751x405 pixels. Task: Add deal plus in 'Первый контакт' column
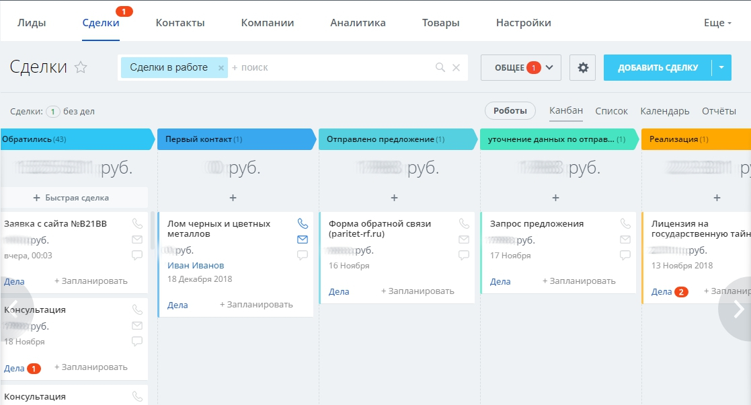pyautogui.click(x=233, y=198)
